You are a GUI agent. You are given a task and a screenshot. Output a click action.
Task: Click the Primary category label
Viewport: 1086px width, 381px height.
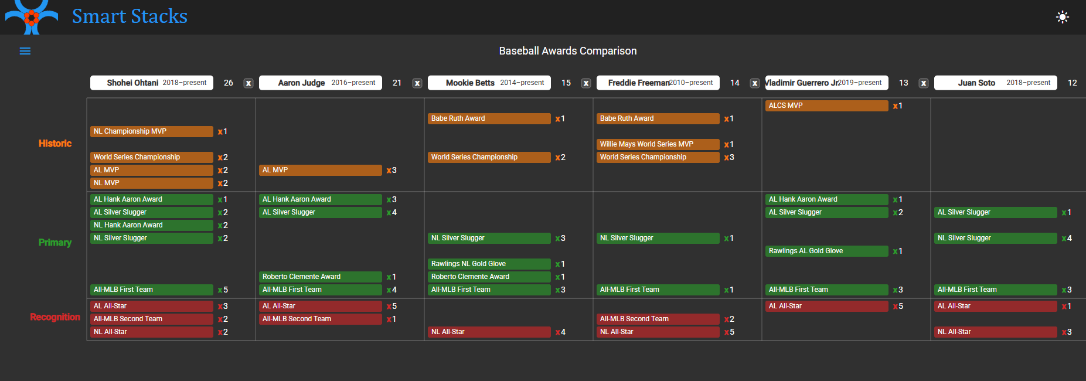coord(55,243)
